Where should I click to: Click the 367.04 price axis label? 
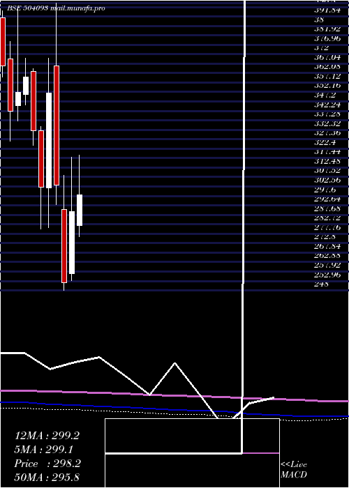327,57
